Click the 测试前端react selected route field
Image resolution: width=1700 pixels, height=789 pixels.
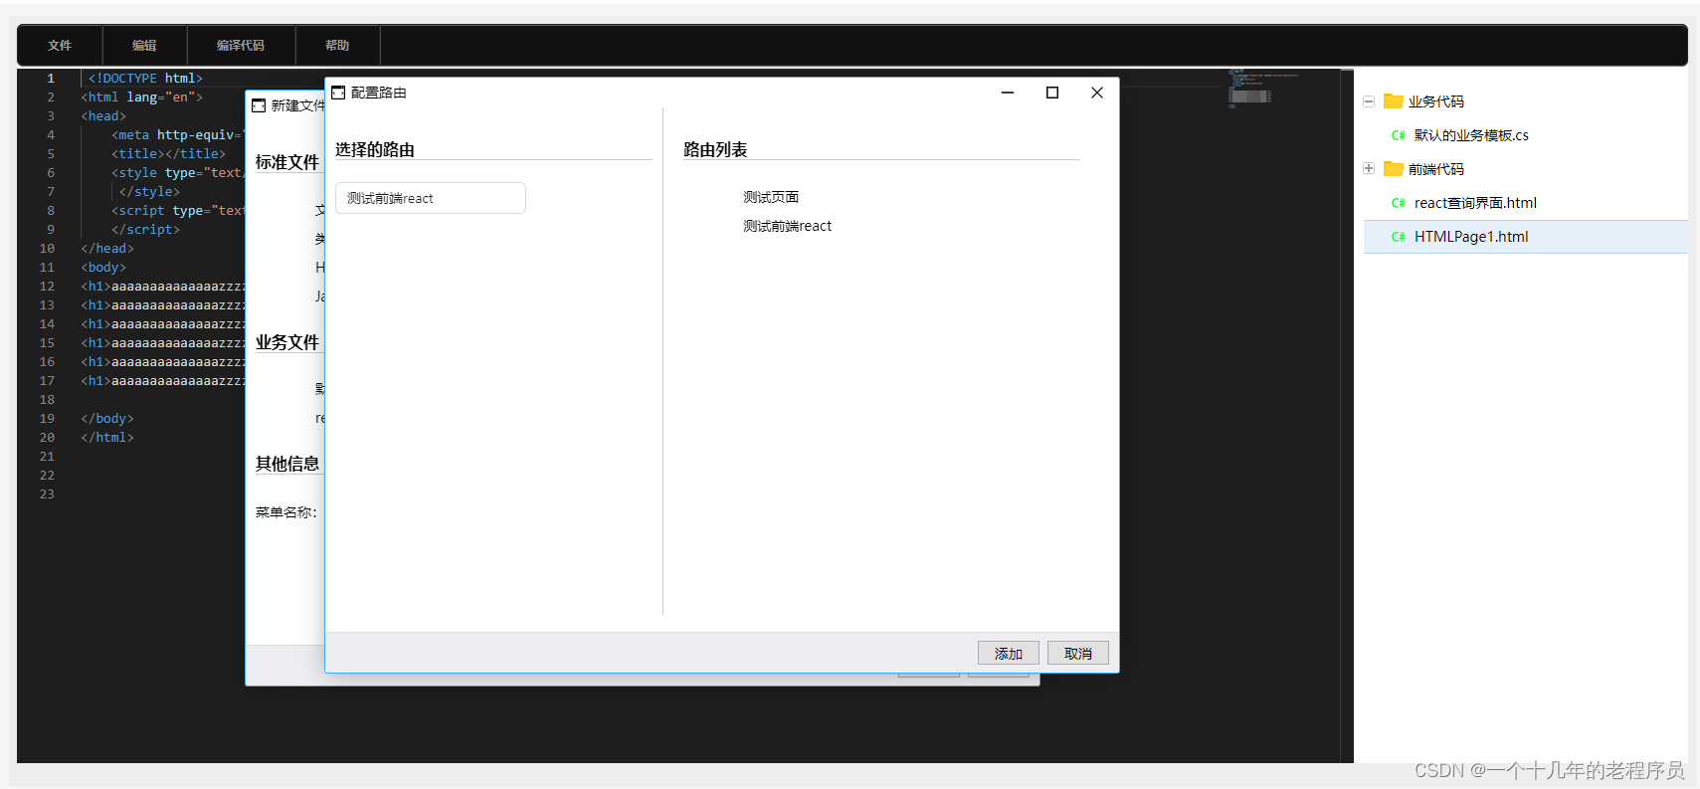[431, 198]
